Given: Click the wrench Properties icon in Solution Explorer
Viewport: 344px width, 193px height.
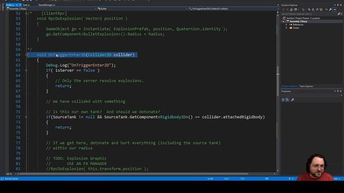Looking at the screenshot, I should click(x=330, y=10).
